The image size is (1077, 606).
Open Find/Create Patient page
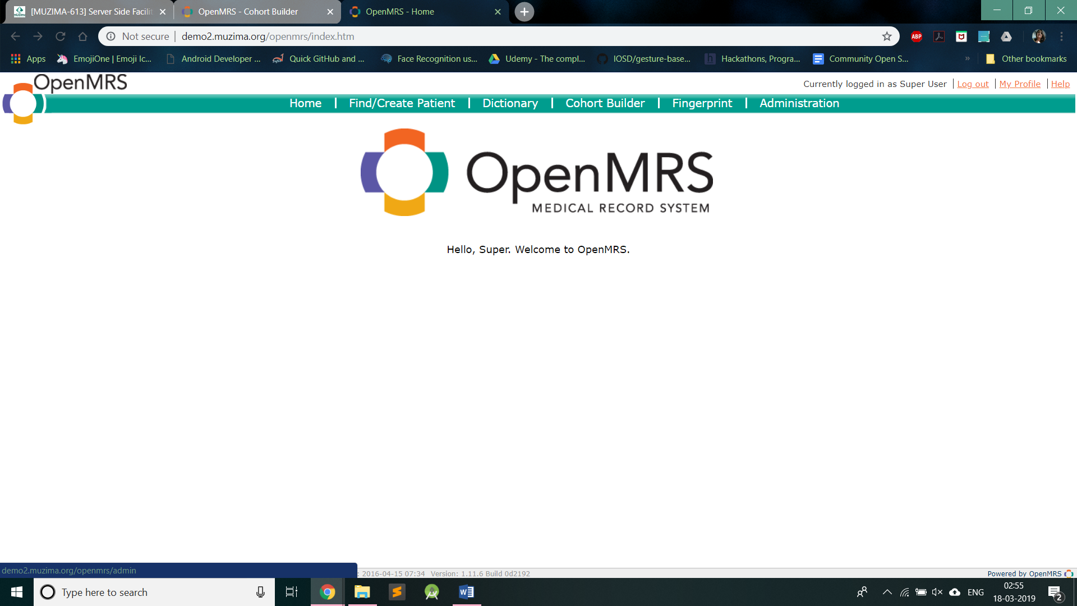coord(402,103)
